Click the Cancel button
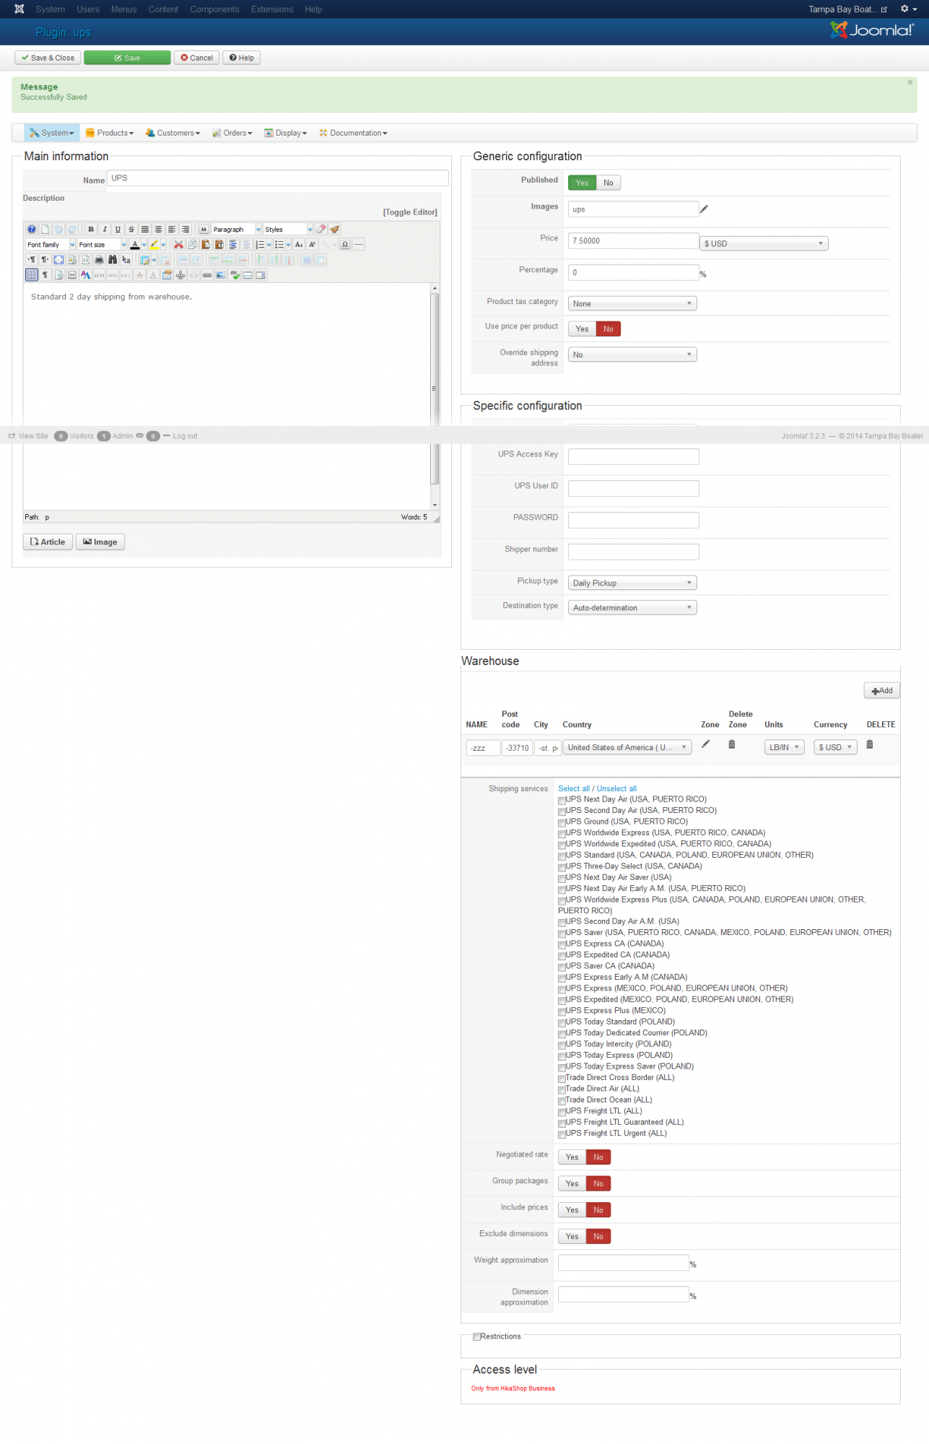929x1444 pixels. 197,58
